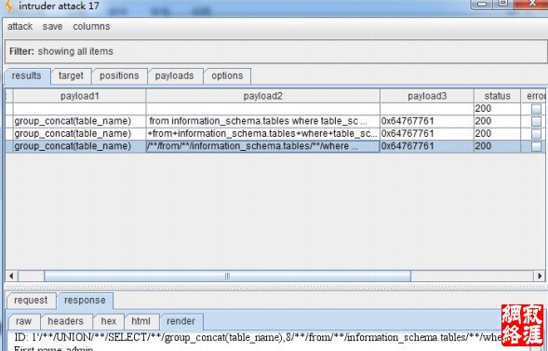Select payload2 cell '+from+information_schema.tables+where+table_sc...'
The width and height of the screenshot is (548, 351).
click(x=262, y=134)
